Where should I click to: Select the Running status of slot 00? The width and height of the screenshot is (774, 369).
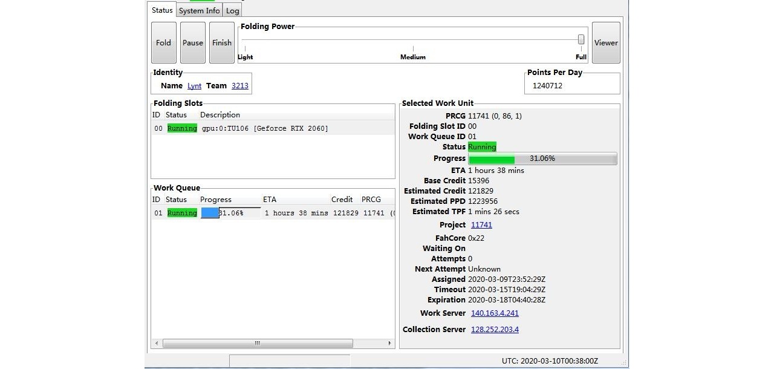click(182, 128)
